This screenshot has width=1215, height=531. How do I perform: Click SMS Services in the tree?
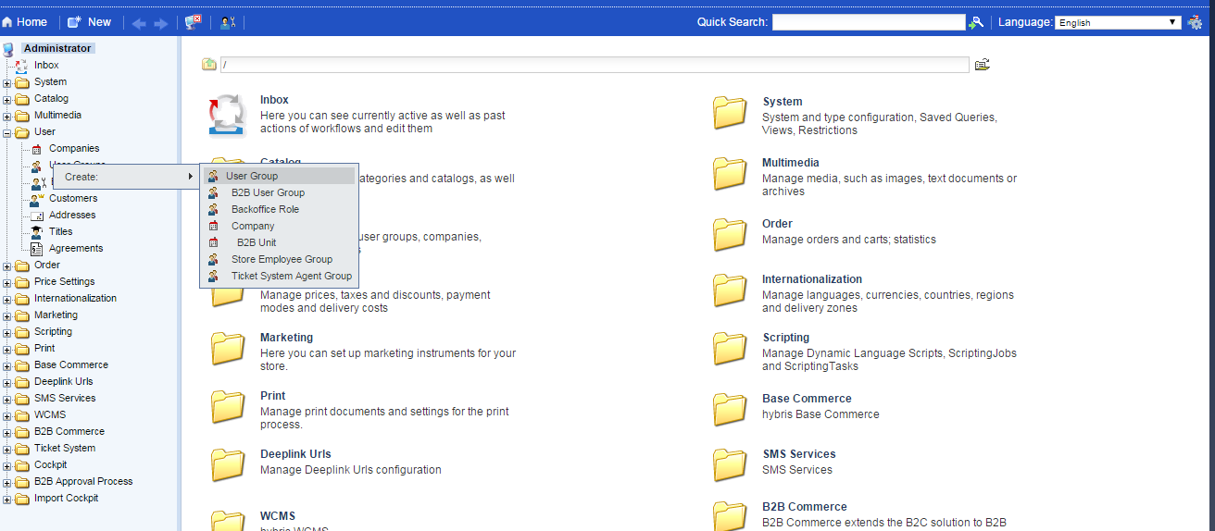pos(65,398)
